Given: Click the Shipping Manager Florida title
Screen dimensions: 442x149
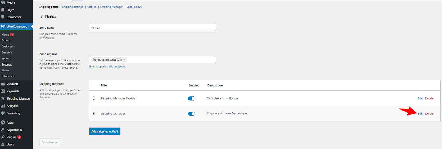Looking at the screenshot, I should click(118, 98).
